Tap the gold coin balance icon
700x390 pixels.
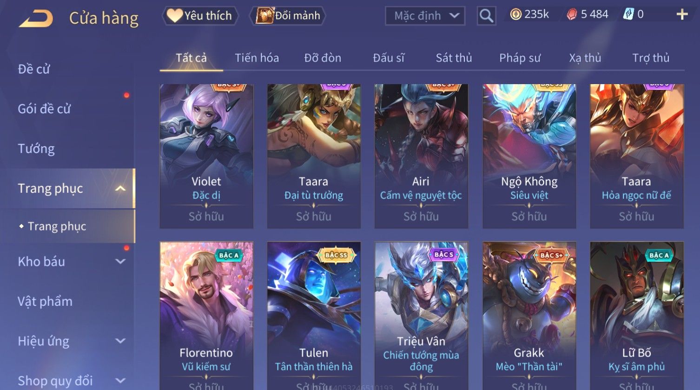point(515,15)
